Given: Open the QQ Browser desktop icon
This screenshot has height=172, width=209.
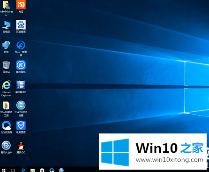Looking at the screenshot, I should (6, 125).
